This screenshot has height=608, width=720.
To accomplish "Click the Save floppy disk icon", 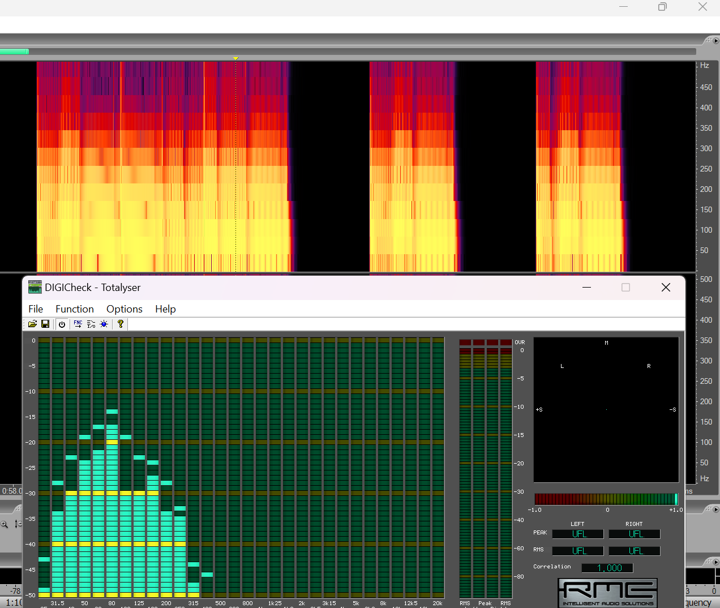I will click(45, 324).
